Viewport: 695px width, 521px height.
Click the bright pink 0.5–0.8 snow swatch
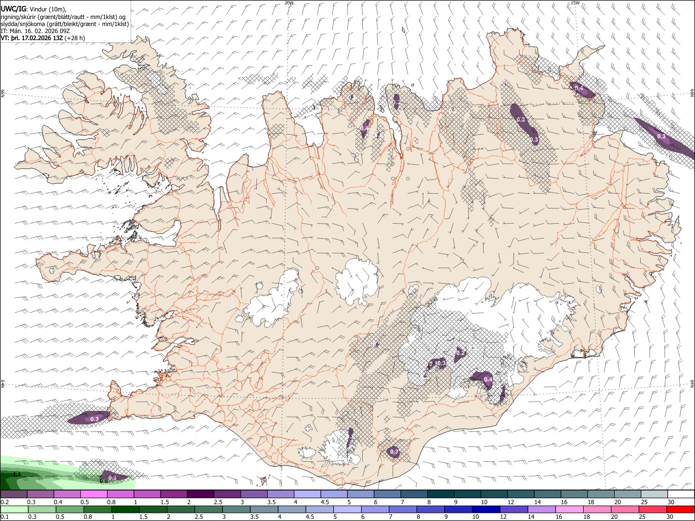coord(94,494)
